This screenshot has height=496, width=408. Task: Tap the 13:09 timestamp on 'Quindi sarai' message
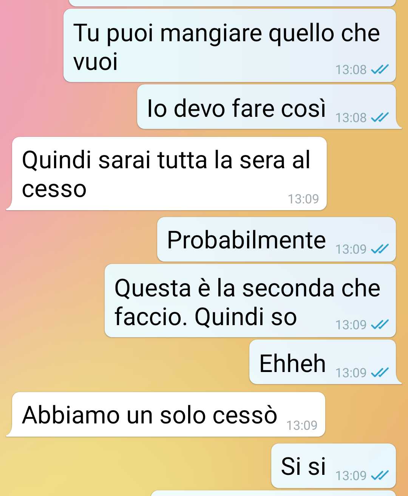pos(303,199)
